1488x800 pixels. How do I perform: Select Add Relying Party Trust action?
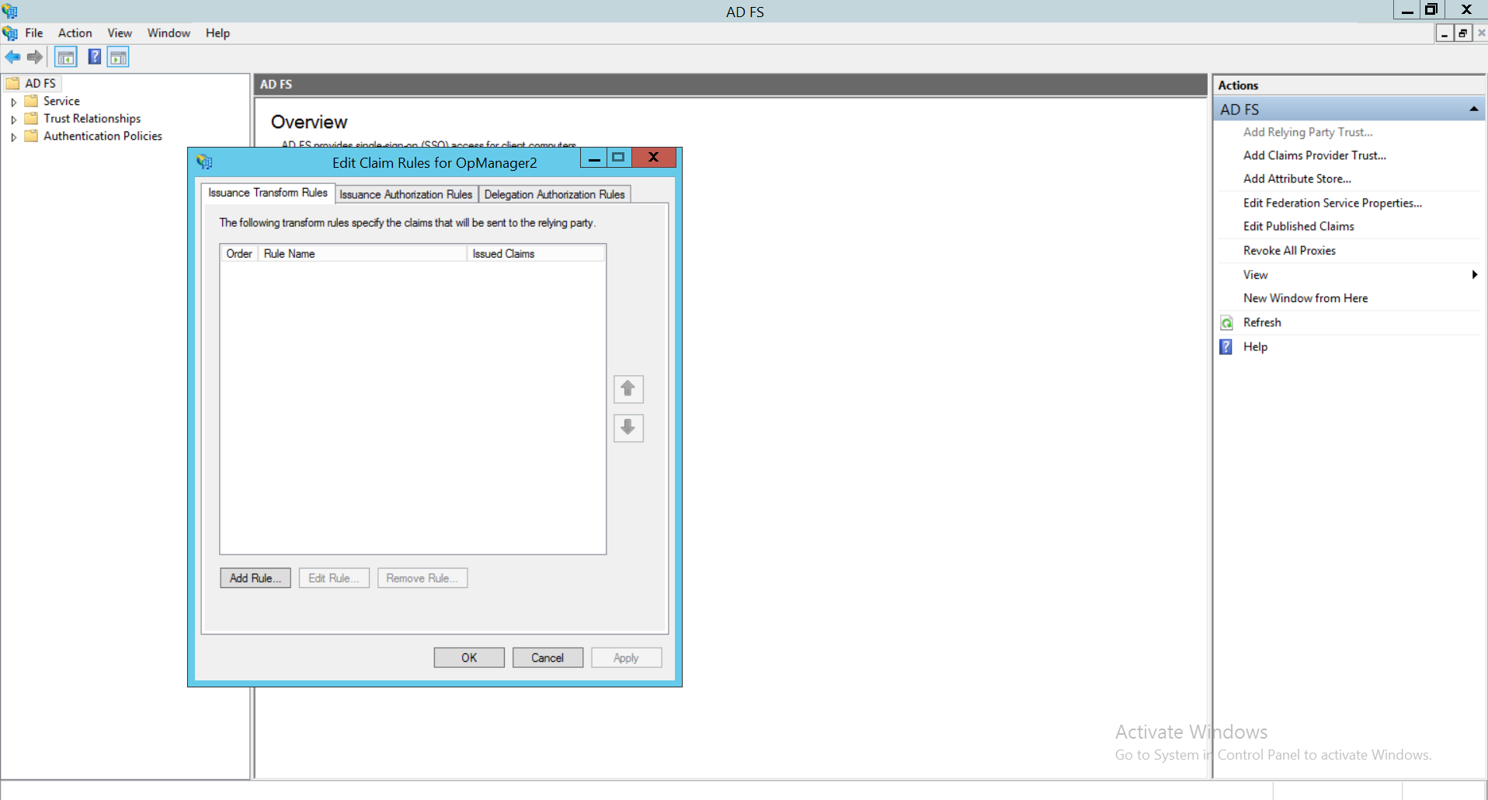click(1308, 132)
